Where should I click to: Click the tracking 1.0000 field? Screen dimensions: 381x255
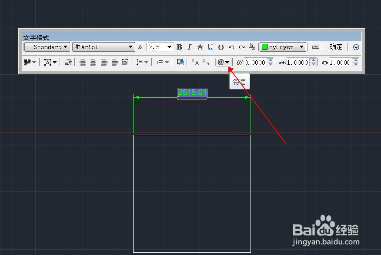[297, 63]
